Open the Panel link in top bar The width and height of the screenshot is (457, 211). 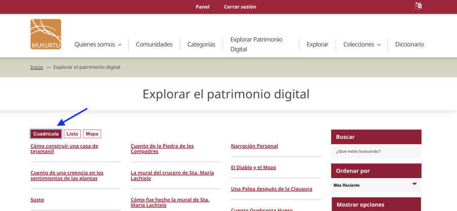point(202,7)
